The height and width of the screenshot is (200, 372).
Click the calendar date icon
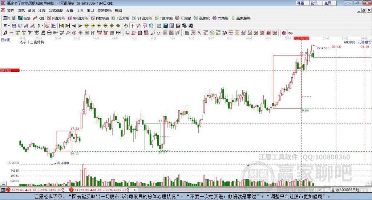pos(159,26)
